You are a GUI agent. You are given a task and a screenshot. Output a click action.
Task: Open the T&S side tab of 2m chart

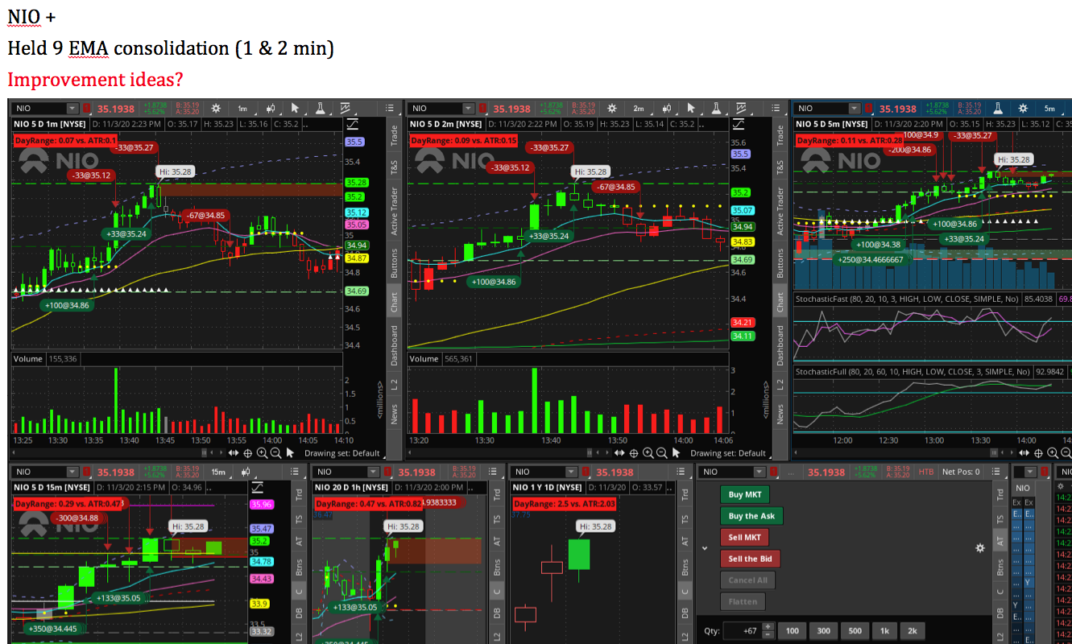point(780,167)
